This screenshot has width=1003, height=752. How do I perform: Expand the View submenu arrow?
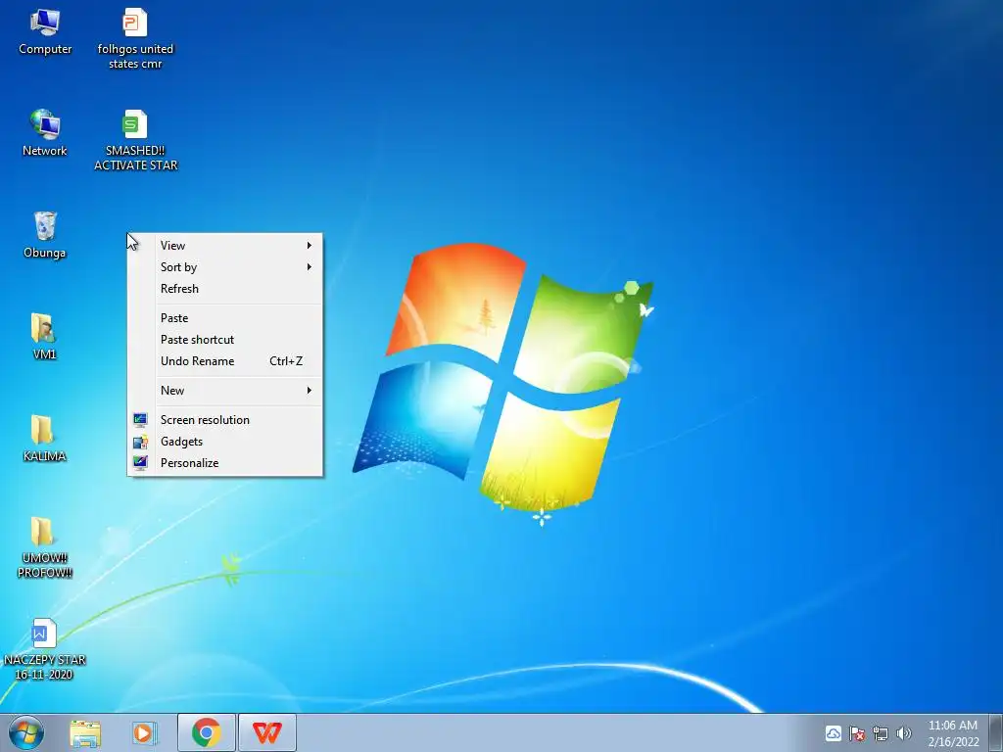coord(309,246)
